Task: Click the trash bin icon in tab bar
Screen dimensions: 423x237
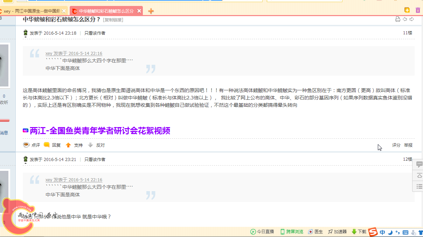Action: 418,11
